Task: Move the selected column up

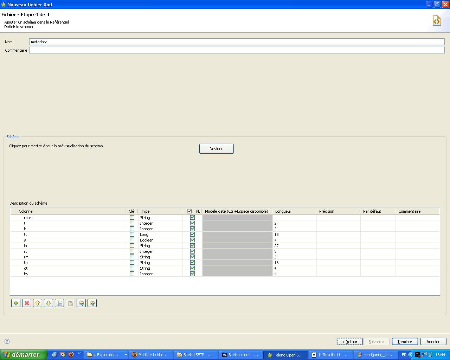Action: point(38,303)
